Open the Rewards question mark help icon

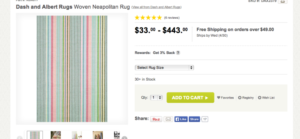(x=178, y=53)
